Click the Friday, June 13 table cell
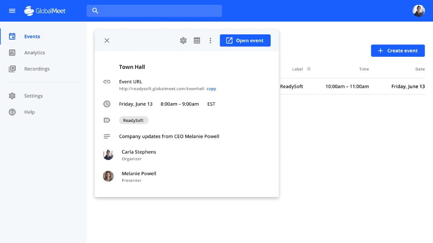This screenshot has width=433, height=243. [x=408, y=86]
